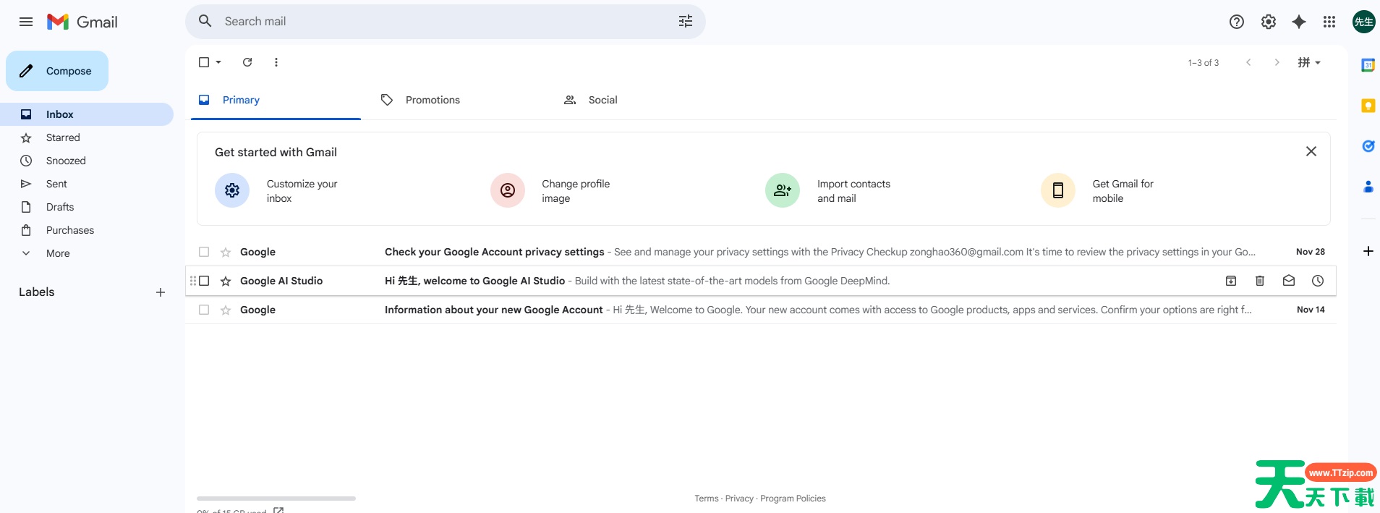Switch to the Primary tab
The width and height of the screenshot is (1380, 513).
pos(276,100)
